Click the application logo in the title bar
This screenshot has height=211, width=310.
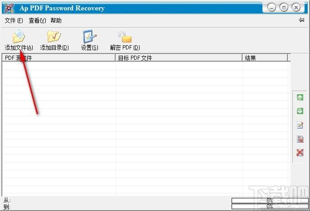9,8
